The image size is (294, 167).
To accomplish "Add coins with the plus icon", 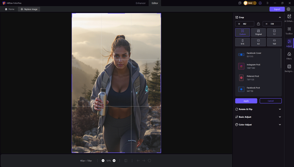I will click(255, 3).
